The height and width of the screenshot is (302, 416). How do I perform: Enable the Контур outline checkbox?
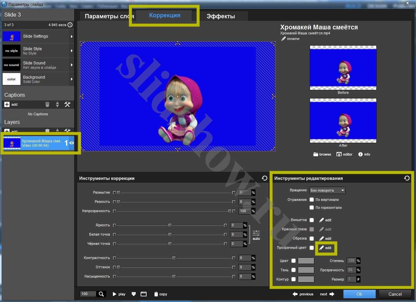pos(294,279)
